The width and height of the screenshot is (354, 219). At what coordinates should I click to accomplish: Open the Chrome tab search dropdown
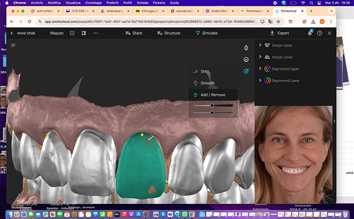pyautogui.click(x=331, y=11)
